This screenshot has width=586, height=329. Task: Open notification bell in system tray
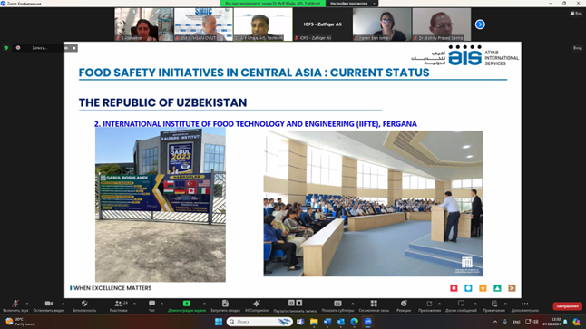(565, 322)
